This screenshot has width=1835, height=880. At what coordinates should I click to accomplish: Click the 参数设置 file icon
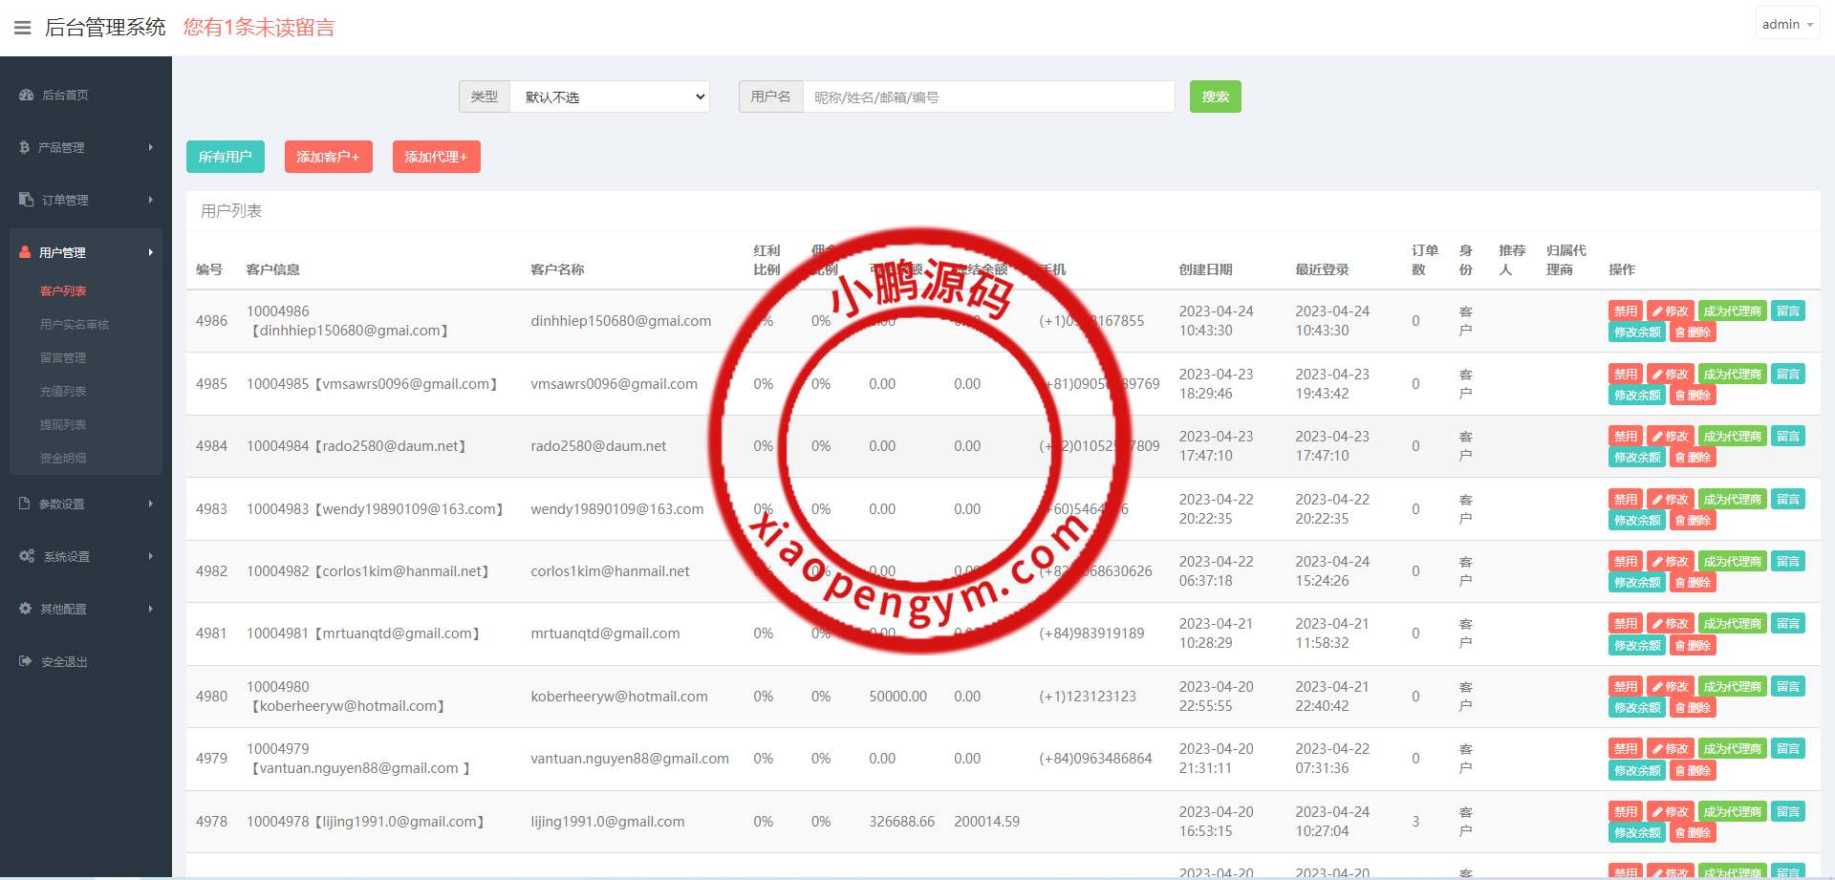click(25, 504)
